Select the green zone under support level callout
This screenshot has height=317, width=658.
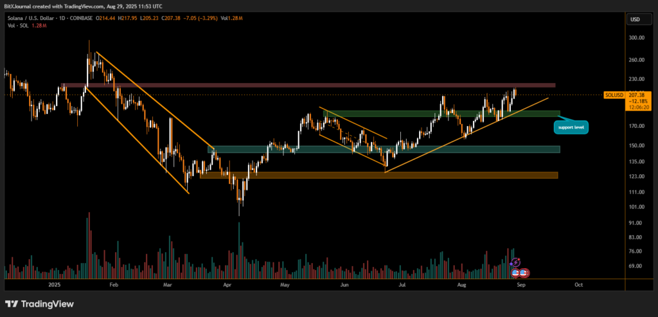[x=443, y=114]
